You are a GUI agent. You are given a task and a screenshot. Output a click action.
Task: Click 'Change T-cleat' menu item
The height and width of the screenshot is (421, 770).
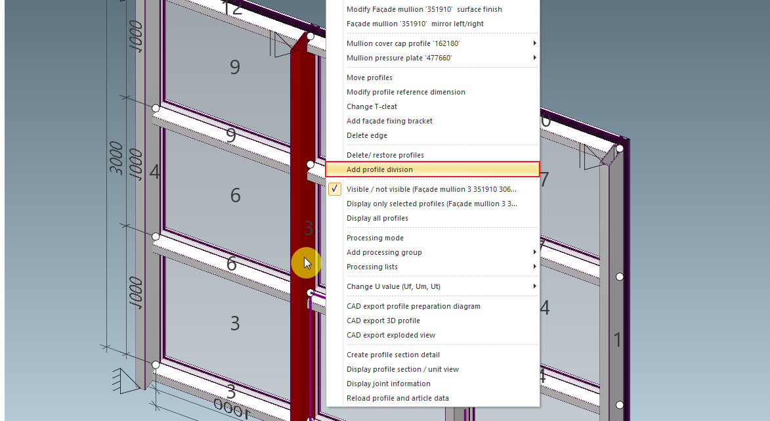(x=372, y=106)
